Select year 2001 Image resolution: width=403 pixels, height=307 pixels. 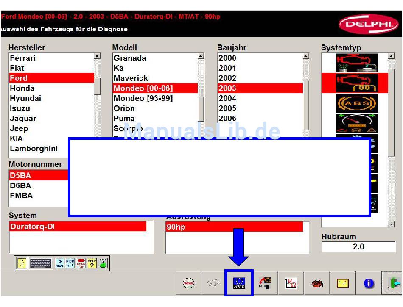(x=260, y=68)
